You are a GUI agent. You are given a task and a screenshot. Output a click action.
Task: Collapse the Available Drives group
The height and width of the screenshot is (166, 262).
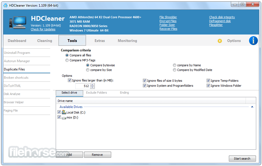(x=252, y=107)
